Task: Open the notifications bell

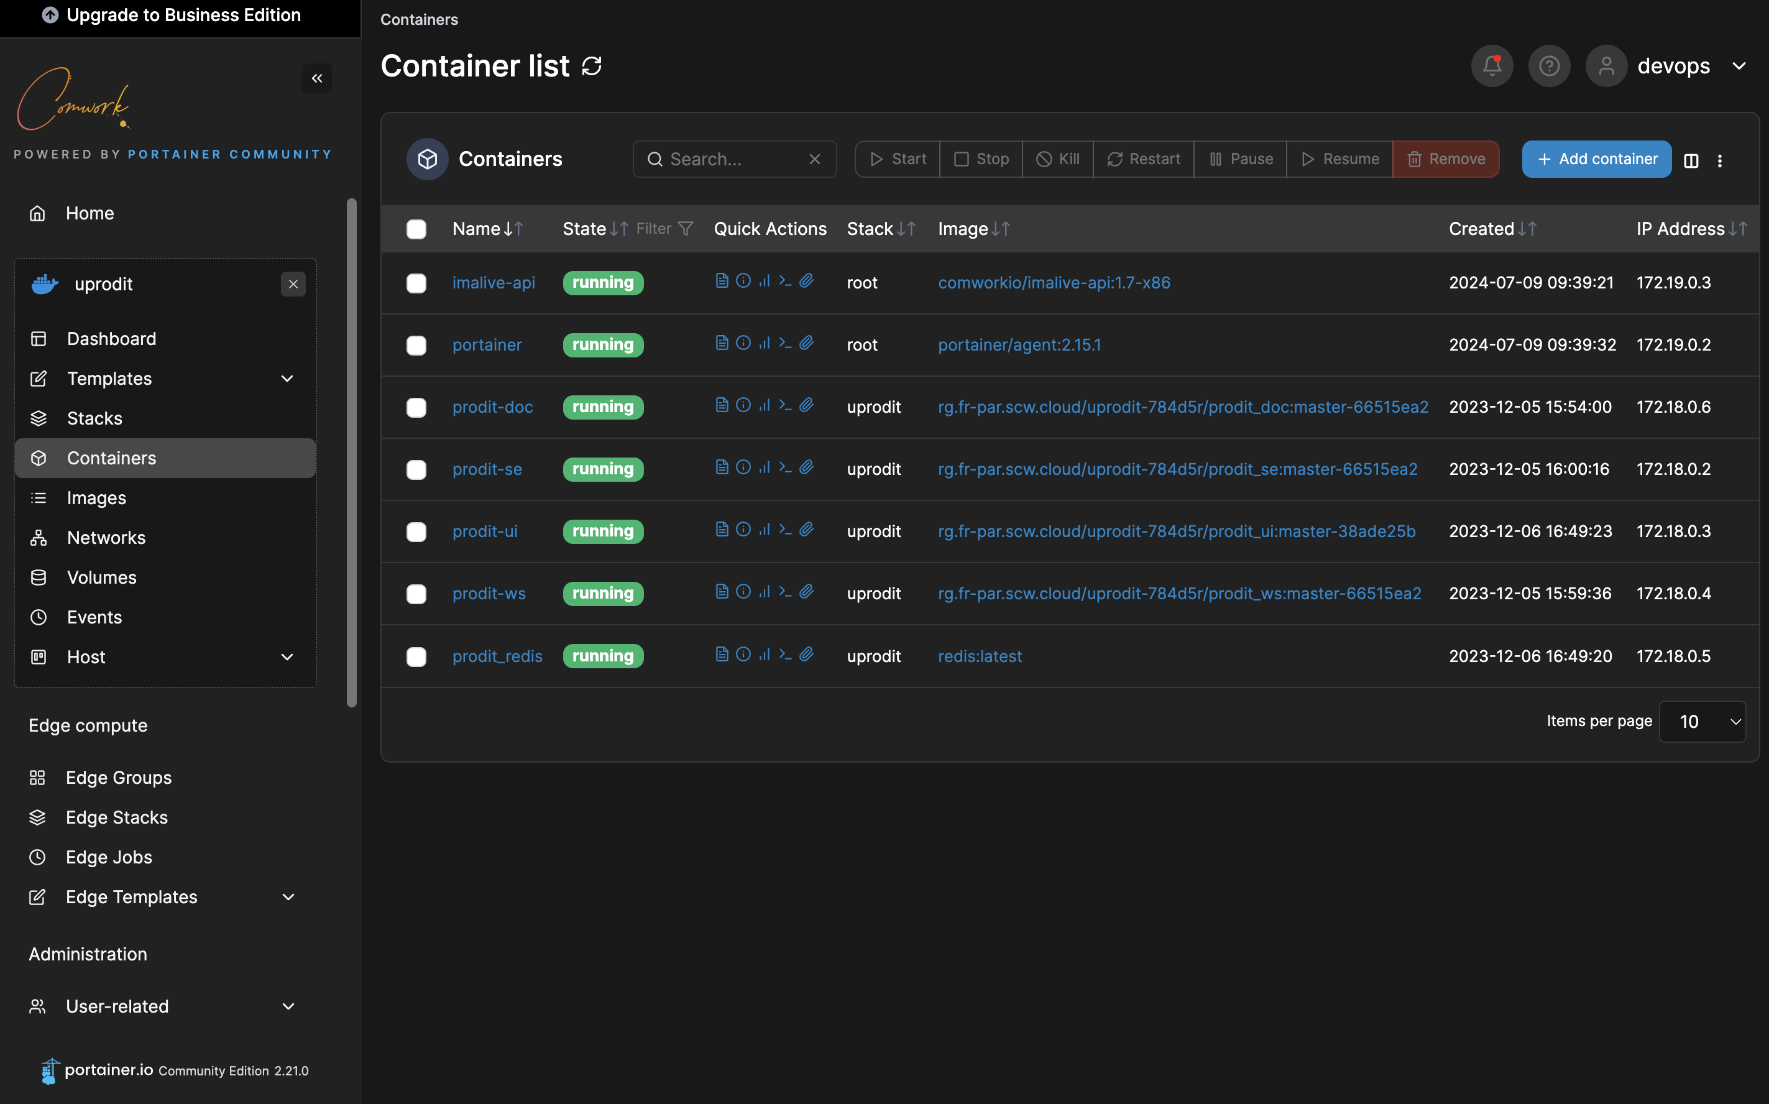Action: [1492, 67]
